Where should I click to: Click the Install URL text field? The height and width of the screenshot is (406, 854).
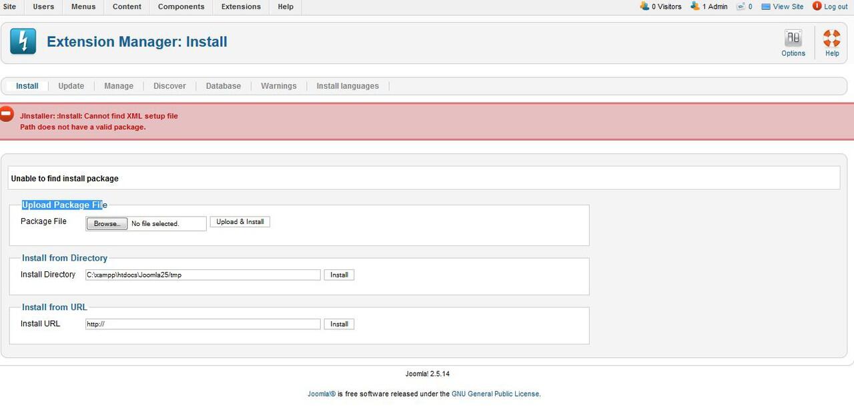(x=203, y=324)
